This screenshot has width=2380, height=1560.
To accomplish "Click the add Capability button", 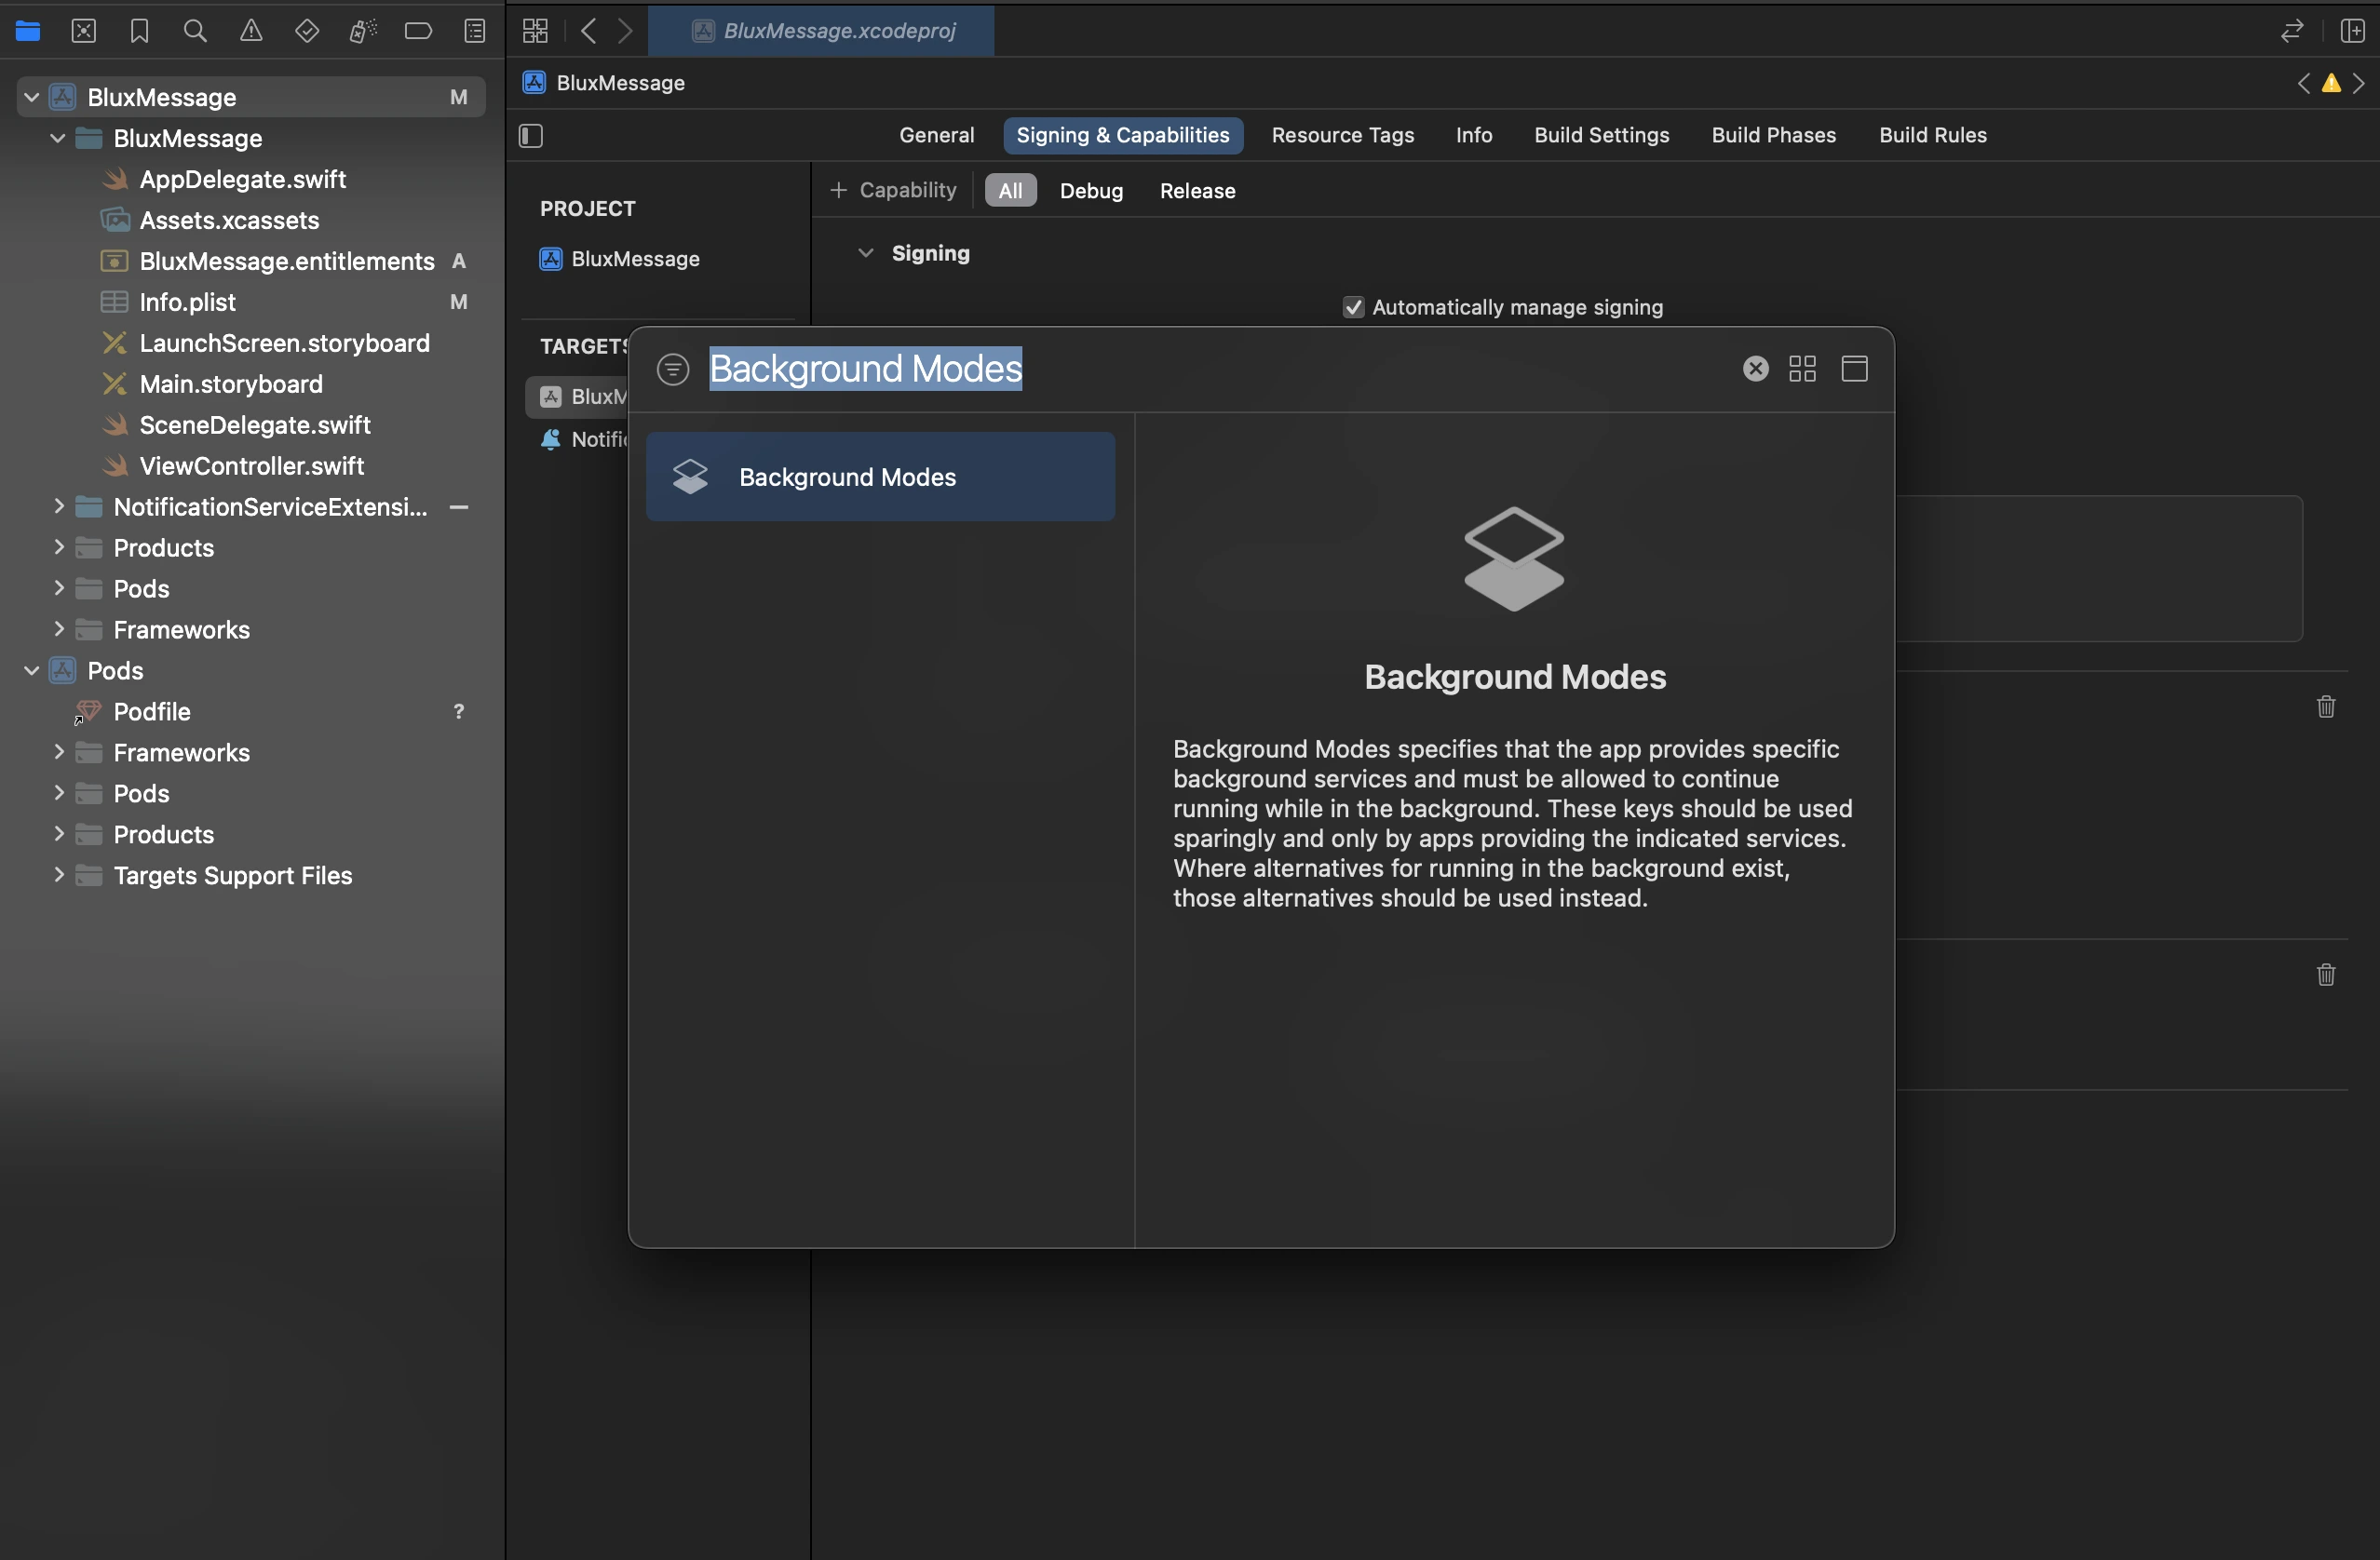I will (893, 191).
